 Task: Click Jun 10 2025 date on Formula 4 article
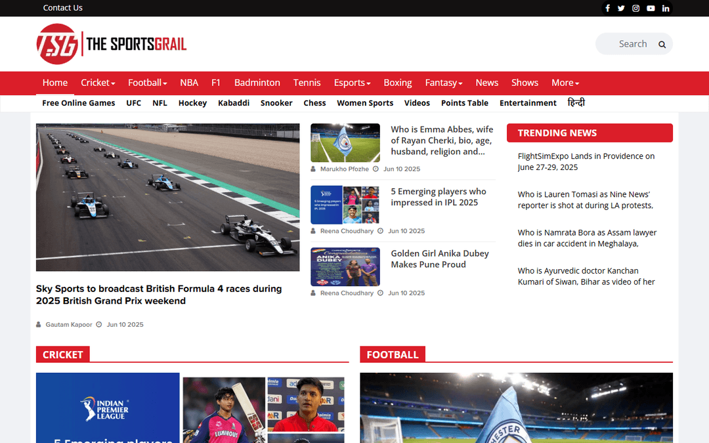click(x=125, y=325)
